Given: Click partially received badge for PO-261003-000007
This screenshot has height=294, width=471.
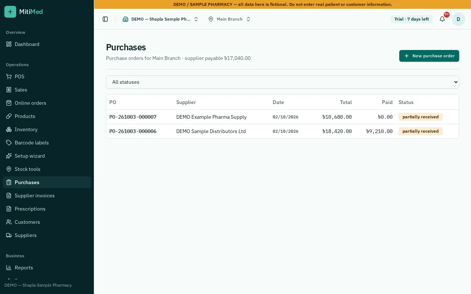Looking at the screenshot, I should 421,117.
